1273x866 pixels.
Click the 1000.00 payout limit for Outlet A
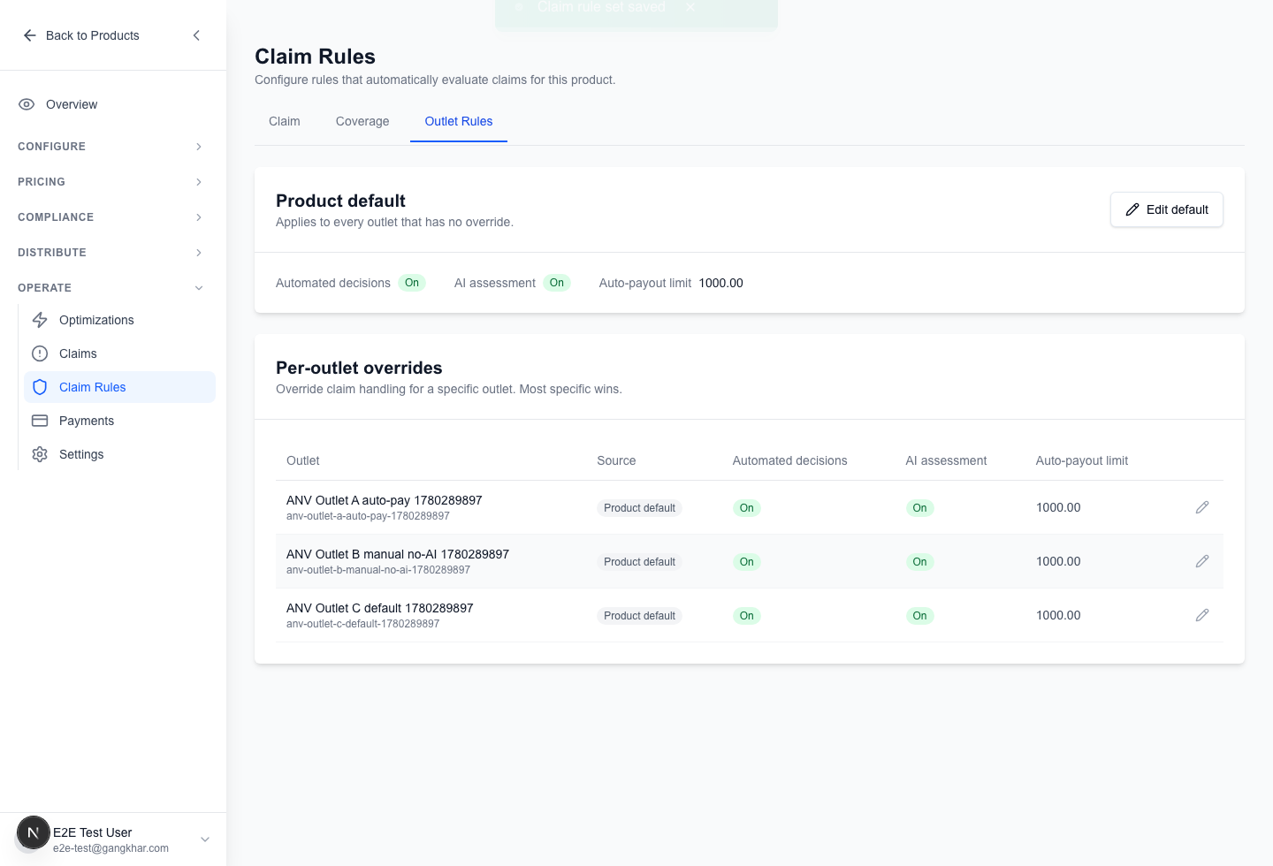1058,507
